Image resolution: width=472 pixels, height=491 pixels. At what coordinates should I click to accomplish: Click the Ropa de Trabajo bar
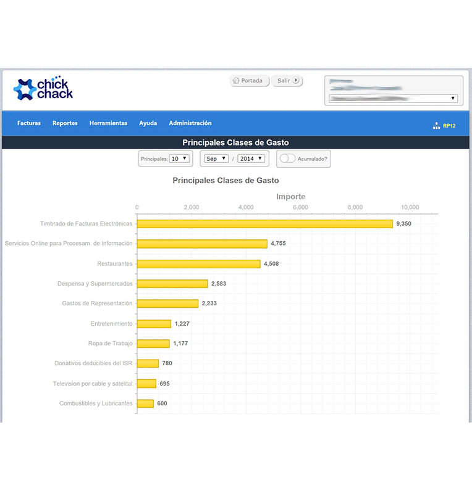coord(153,344)
